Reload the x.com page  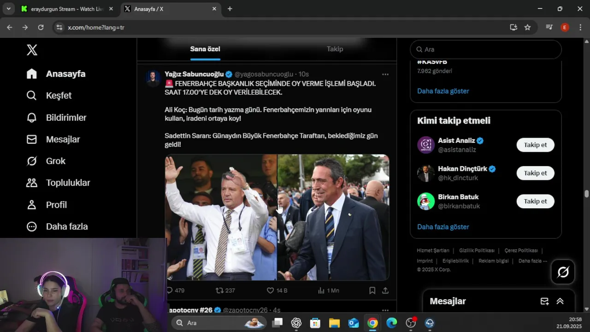click(x=41, y=28)
